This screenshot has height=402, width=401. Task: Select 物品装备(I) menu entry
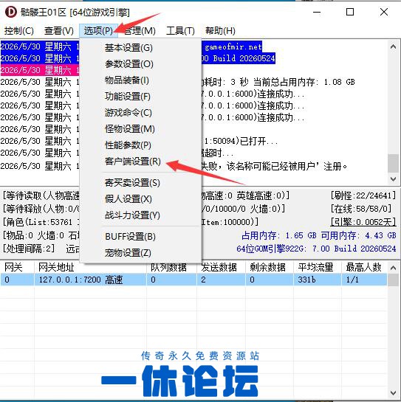click(140, 80)
